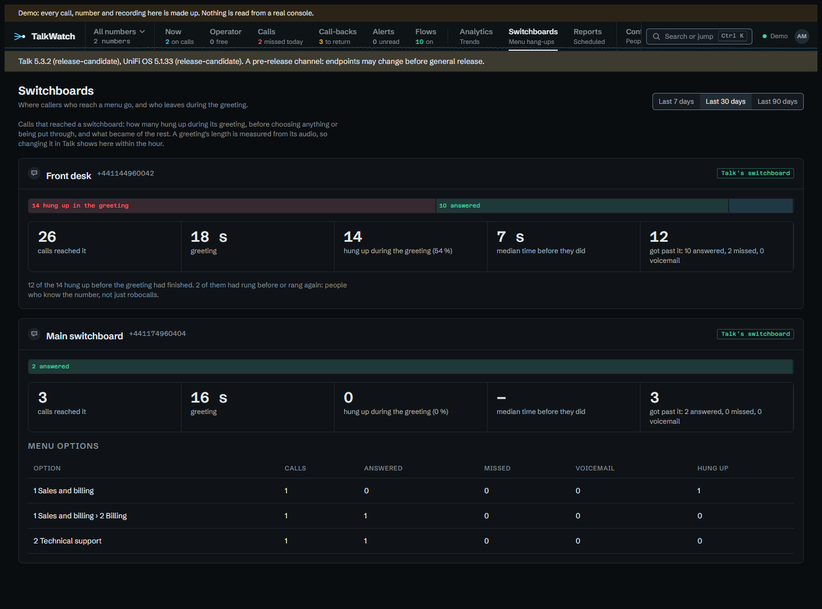
Task: Click the VOICEMAIL column header
Action: [595, 469]
